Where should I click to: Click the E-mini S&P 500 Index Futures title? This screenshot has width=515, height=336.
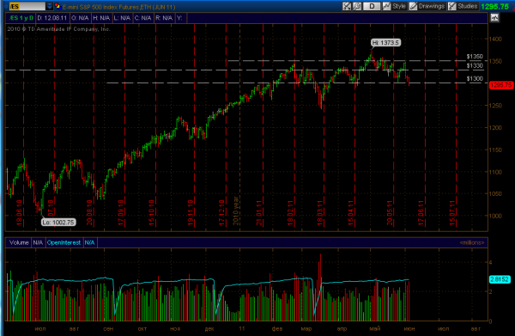click(x=118, y=7)
